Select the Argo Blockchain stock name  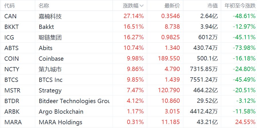coord(61,112)
